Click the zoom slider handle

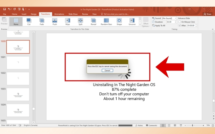click(192, 125)
